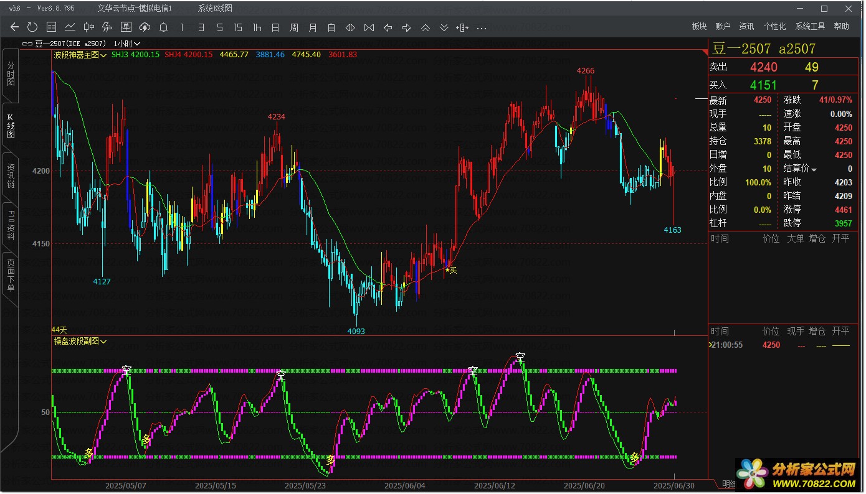
Task: Click the 涨停 value 4461
Action: tap(844, 210)
